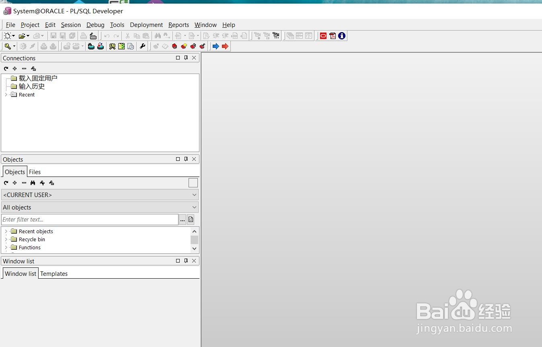Open the Debug menu
This screenshot has width=542, height=347.
[x=95, y=25]
